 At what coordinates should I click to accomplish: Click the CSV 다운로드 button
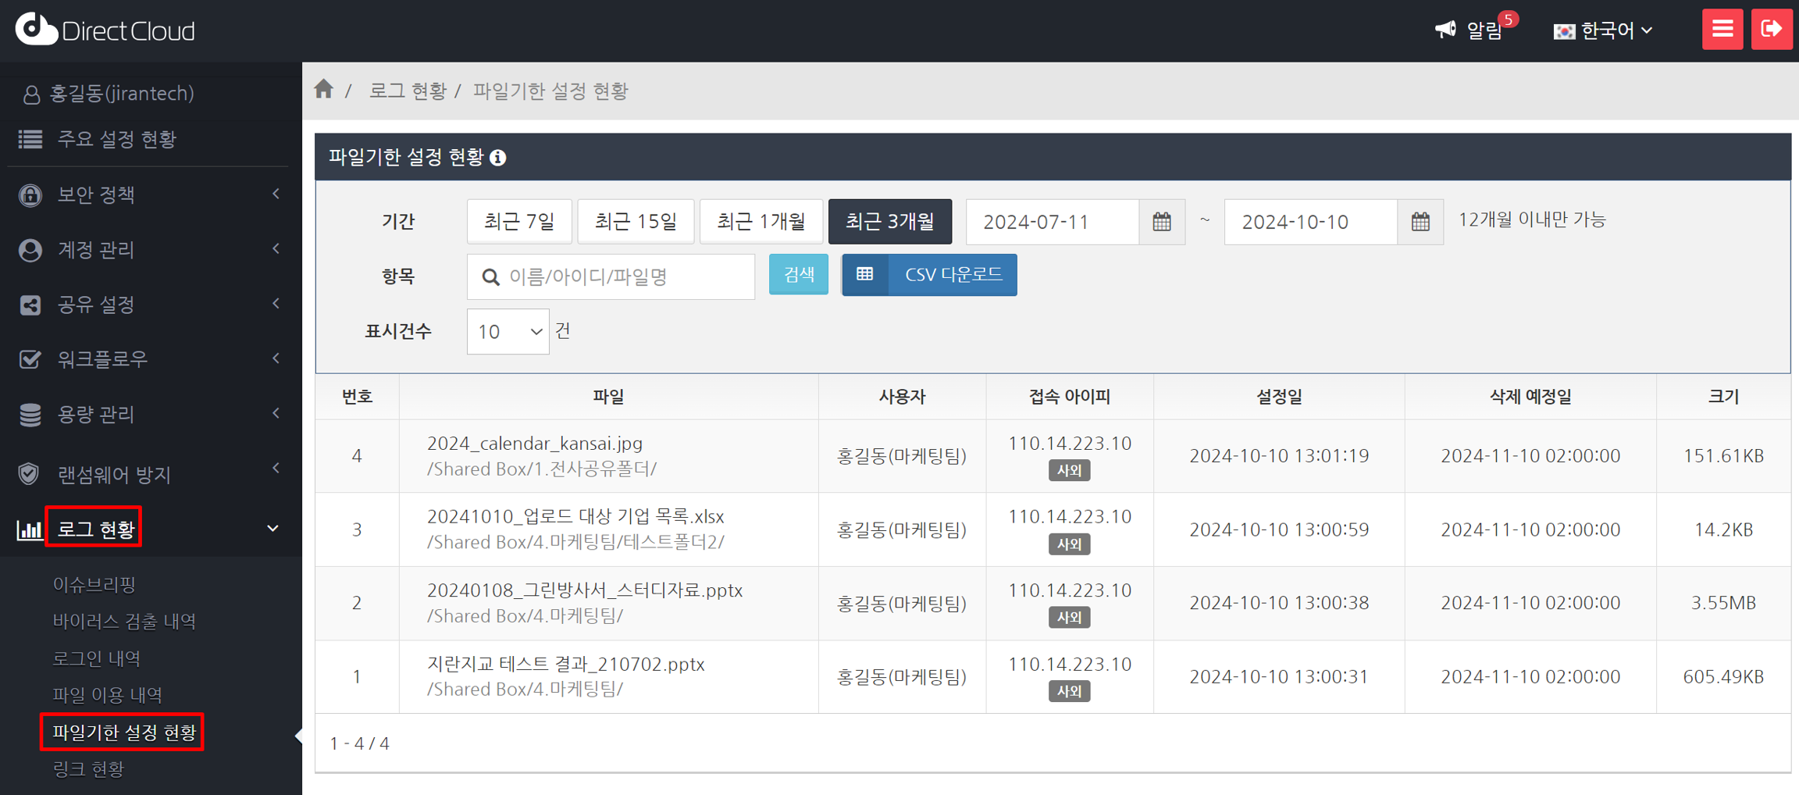[x=929, y=275]
